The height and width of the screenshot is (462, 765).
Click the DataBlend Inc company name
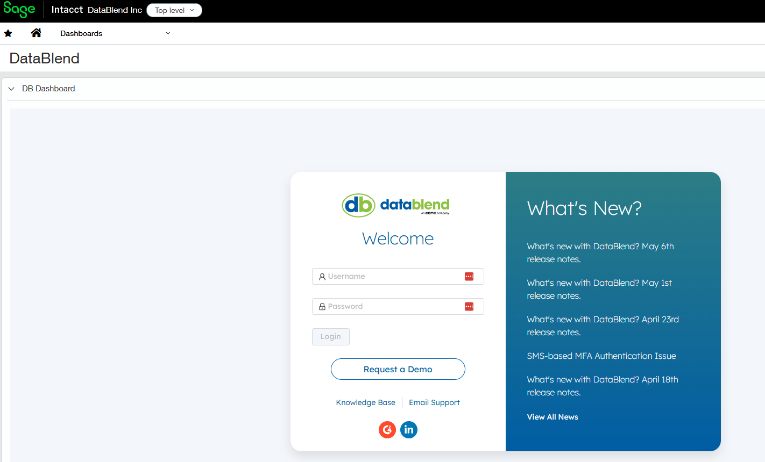[x=115, y=10]
